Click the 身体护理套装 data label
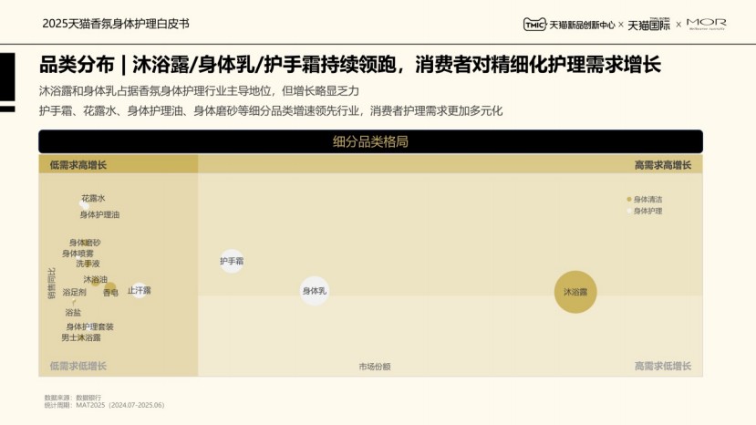Viewport: 756px width, 425px height. 89,327
